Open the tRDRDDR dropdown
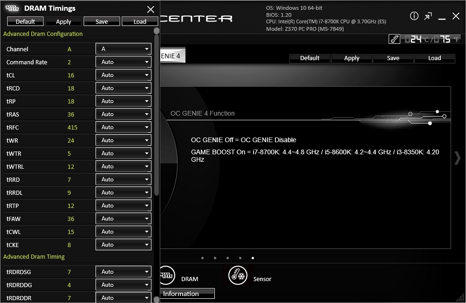Image resolution: width=466 pixels, height=303 pixels. click(123, 297)
